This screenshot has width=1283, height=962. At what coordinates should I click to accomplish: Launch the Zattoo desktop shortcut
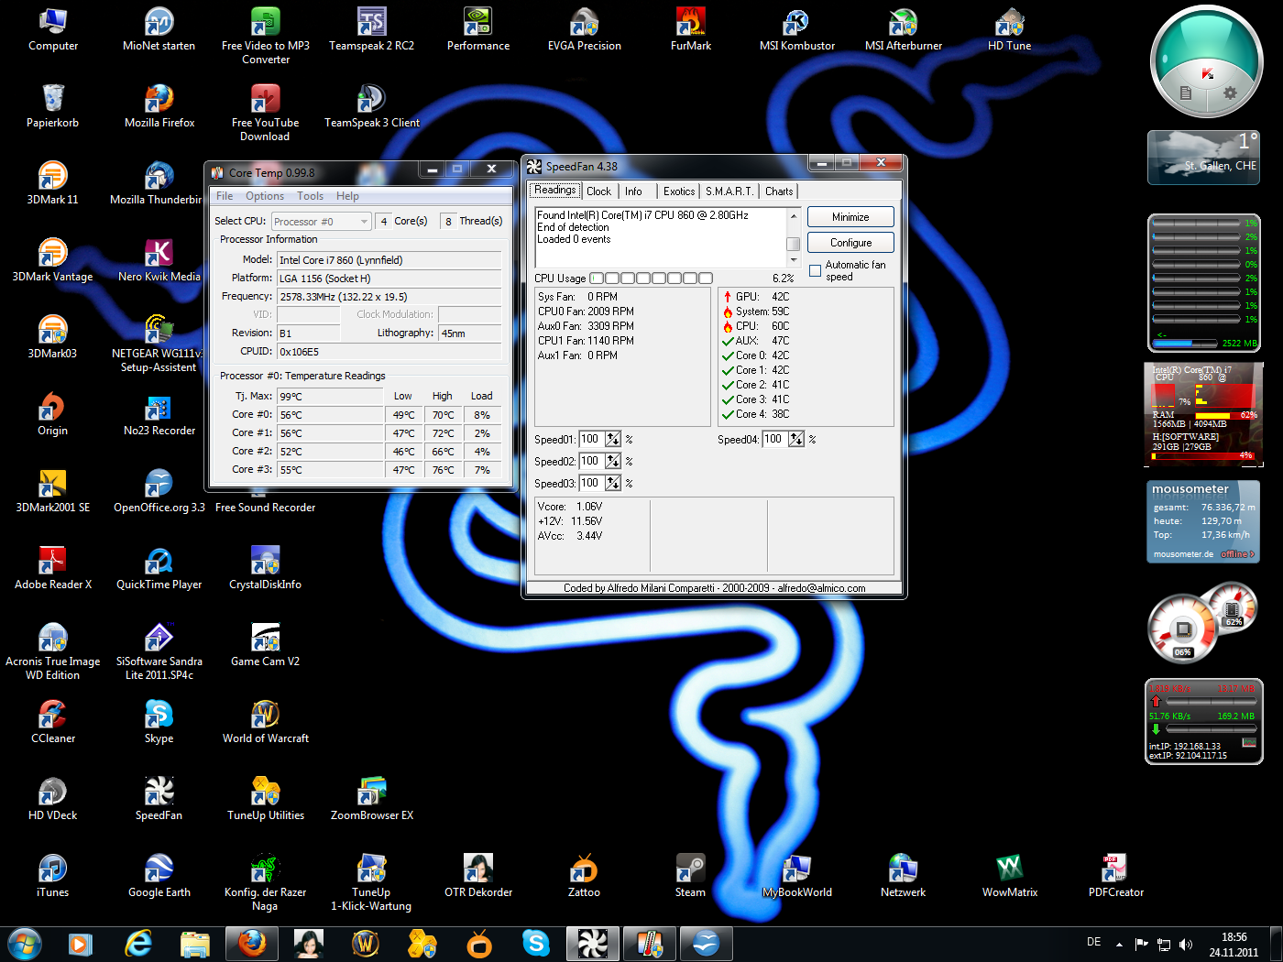[x=584, y=875]
